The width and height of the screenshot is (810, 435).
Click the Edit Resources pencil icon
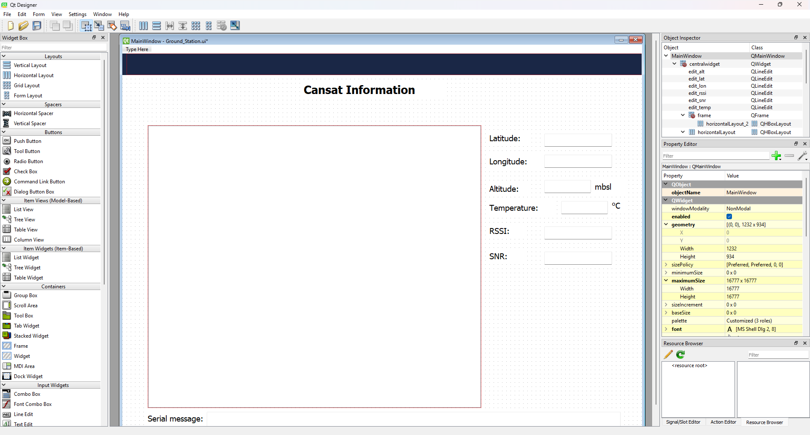[668, 354]
